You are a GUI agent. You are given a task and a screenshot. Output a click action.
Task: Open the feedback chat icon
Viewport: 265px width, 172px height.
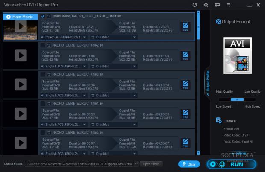(218, 5)
